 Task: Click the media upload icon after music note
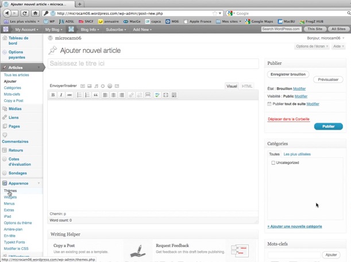coord(103,86)
